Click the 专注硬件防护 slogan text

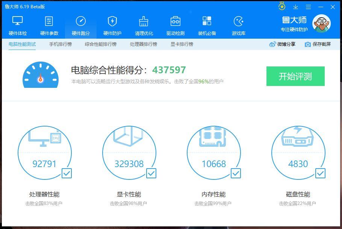tap(294, 29)
